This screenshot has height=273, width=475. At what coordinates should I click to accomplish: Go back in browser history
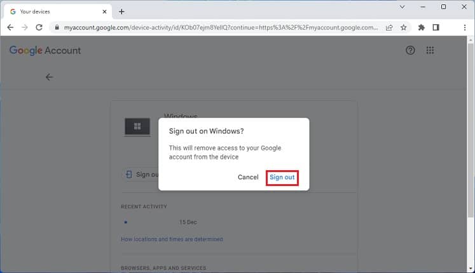click(10, 27)
